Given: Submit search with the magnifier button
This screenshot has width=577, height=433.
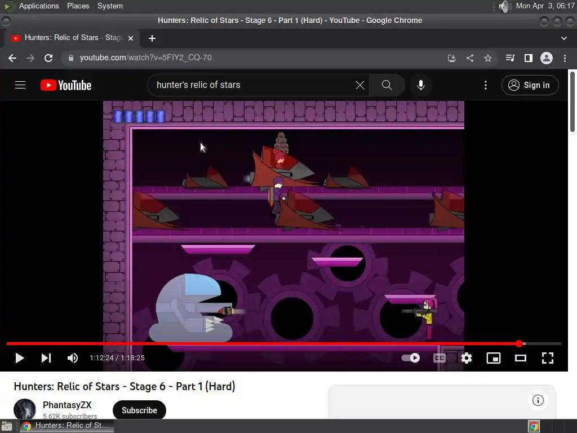Looking at the screenshot, I should [x=387, y=85].
